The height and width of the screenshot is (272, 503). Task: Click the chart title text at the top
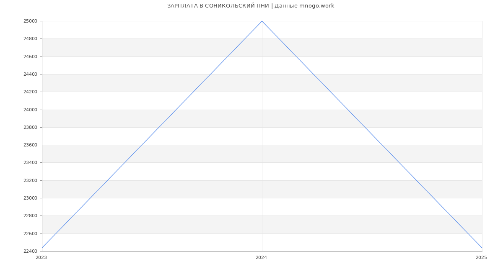click(251, 6)
